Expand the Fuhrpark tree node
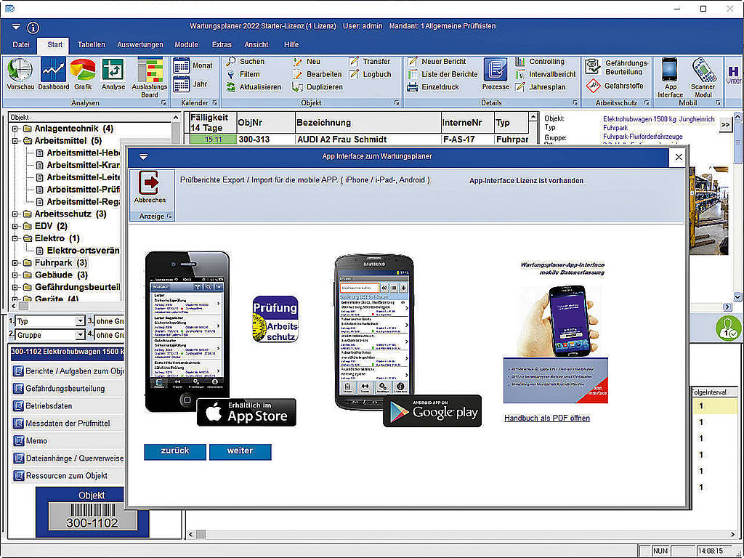Viewport: 744px width, 558px height. click(16, 263)
